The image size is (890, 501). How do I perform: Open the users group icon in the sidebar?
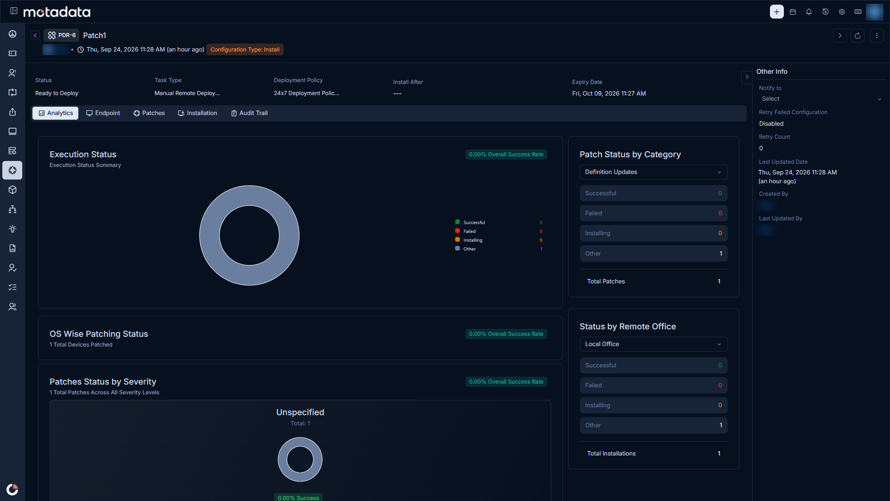tap(13, 307)
